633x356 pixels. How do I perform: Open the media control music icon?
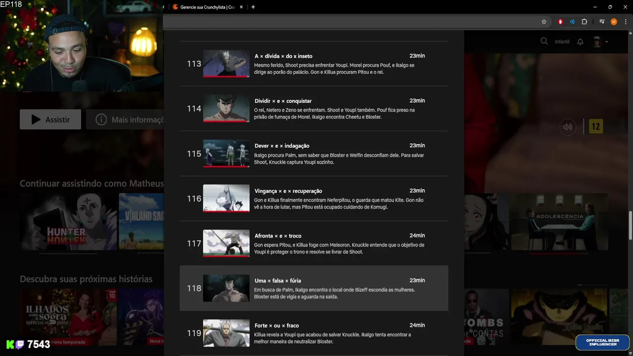(x=602, y=22)
